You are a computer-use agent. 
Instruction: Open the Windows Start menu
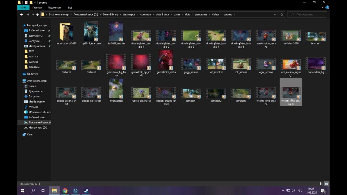[x=23, y=191]
